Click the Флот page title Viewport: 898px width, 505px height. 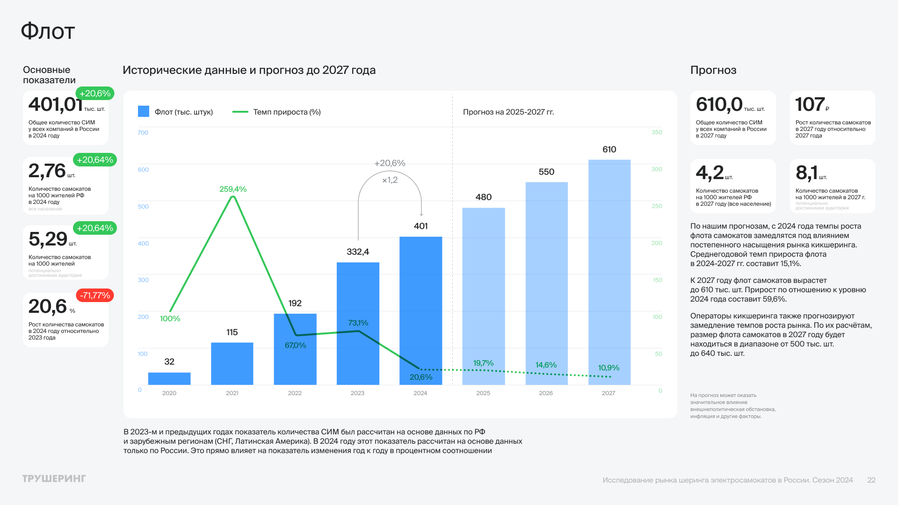click(x=48, y=31)
